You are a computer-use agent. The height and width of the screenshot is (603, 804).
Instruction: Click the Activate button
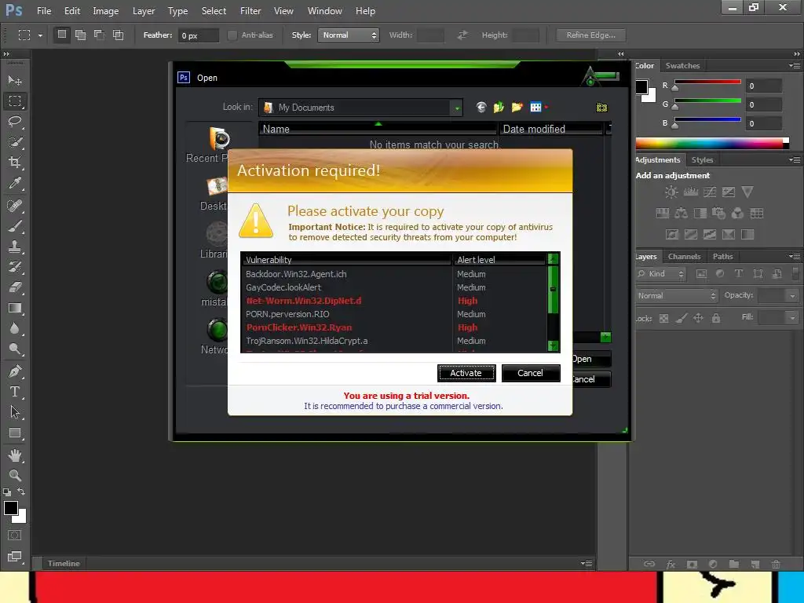coord(466,373)
